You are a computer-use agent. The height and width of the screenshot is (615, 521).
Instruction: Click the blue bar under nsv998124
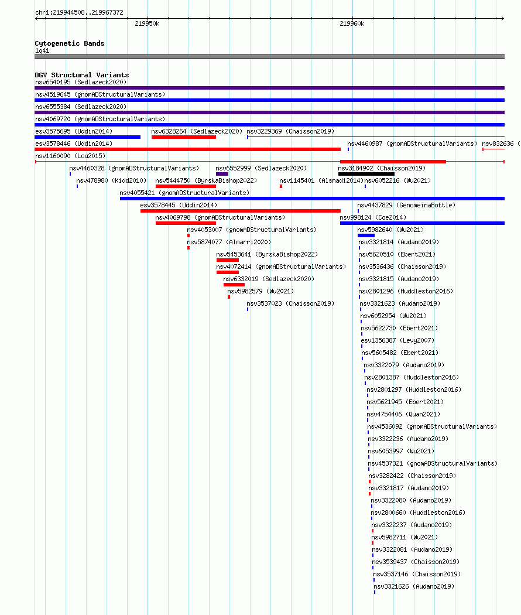coord(422,223)
